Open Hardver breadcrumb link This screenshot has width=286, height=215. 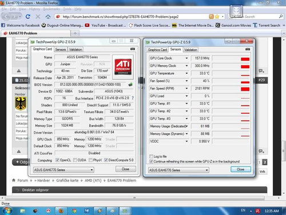pyautogui.click(x=43, y=181)
